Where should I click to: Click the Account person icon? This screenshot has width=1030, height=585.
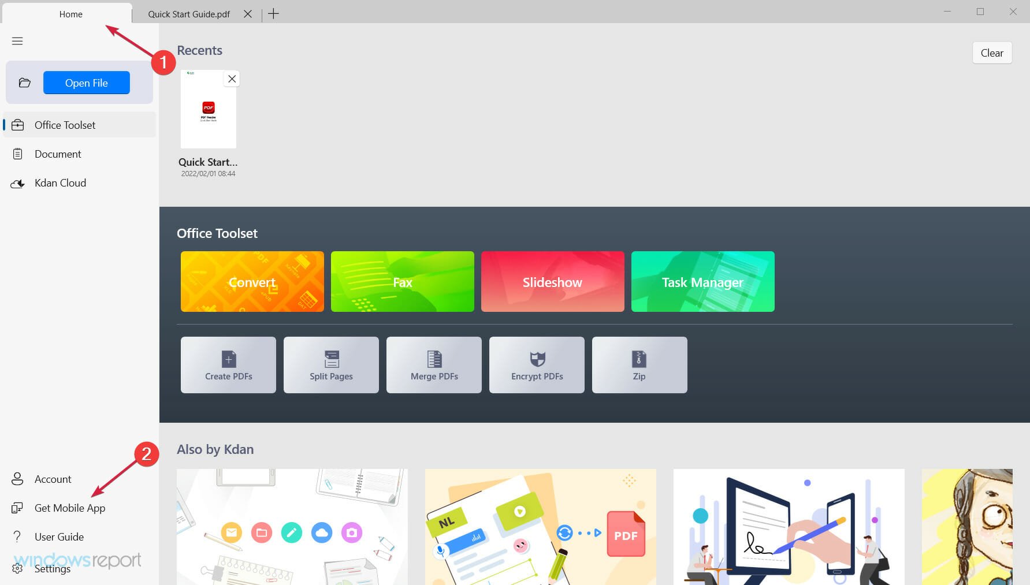click(17, 479)
